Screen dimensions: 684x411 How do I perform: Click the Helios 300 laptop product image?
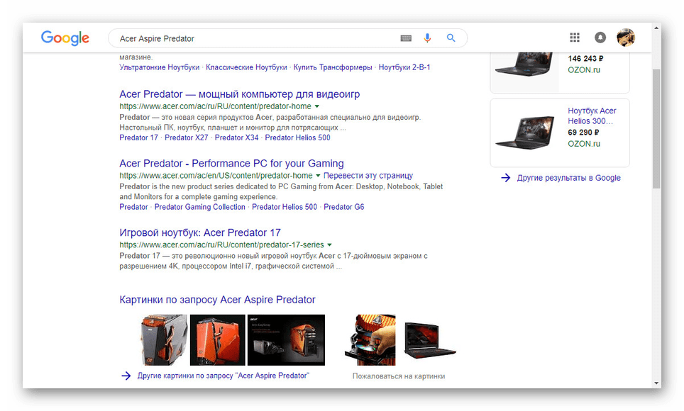pos(525,132)
